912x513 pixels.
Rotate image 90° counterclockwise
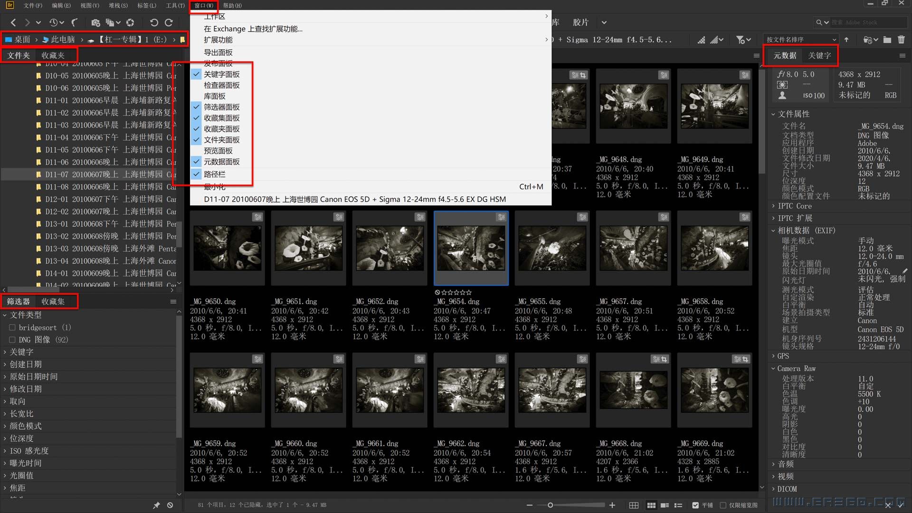pyautogui.click(x=153, y=22)
